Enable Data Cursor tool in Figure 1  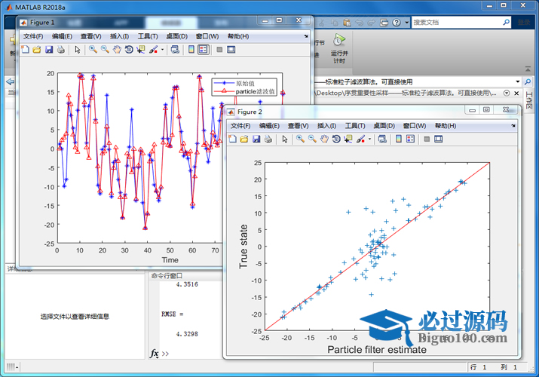[141, 50]
